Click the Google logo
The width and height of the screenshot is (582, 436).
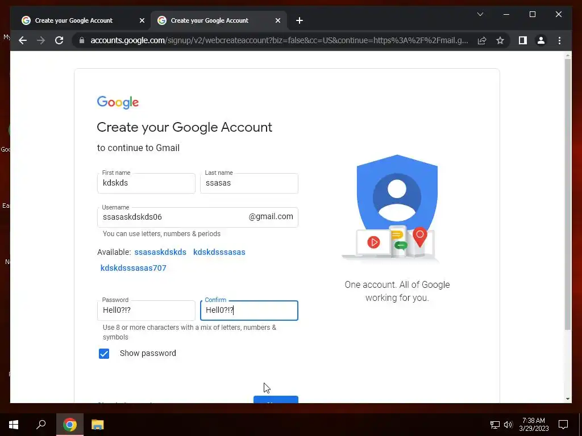point(118,102)
